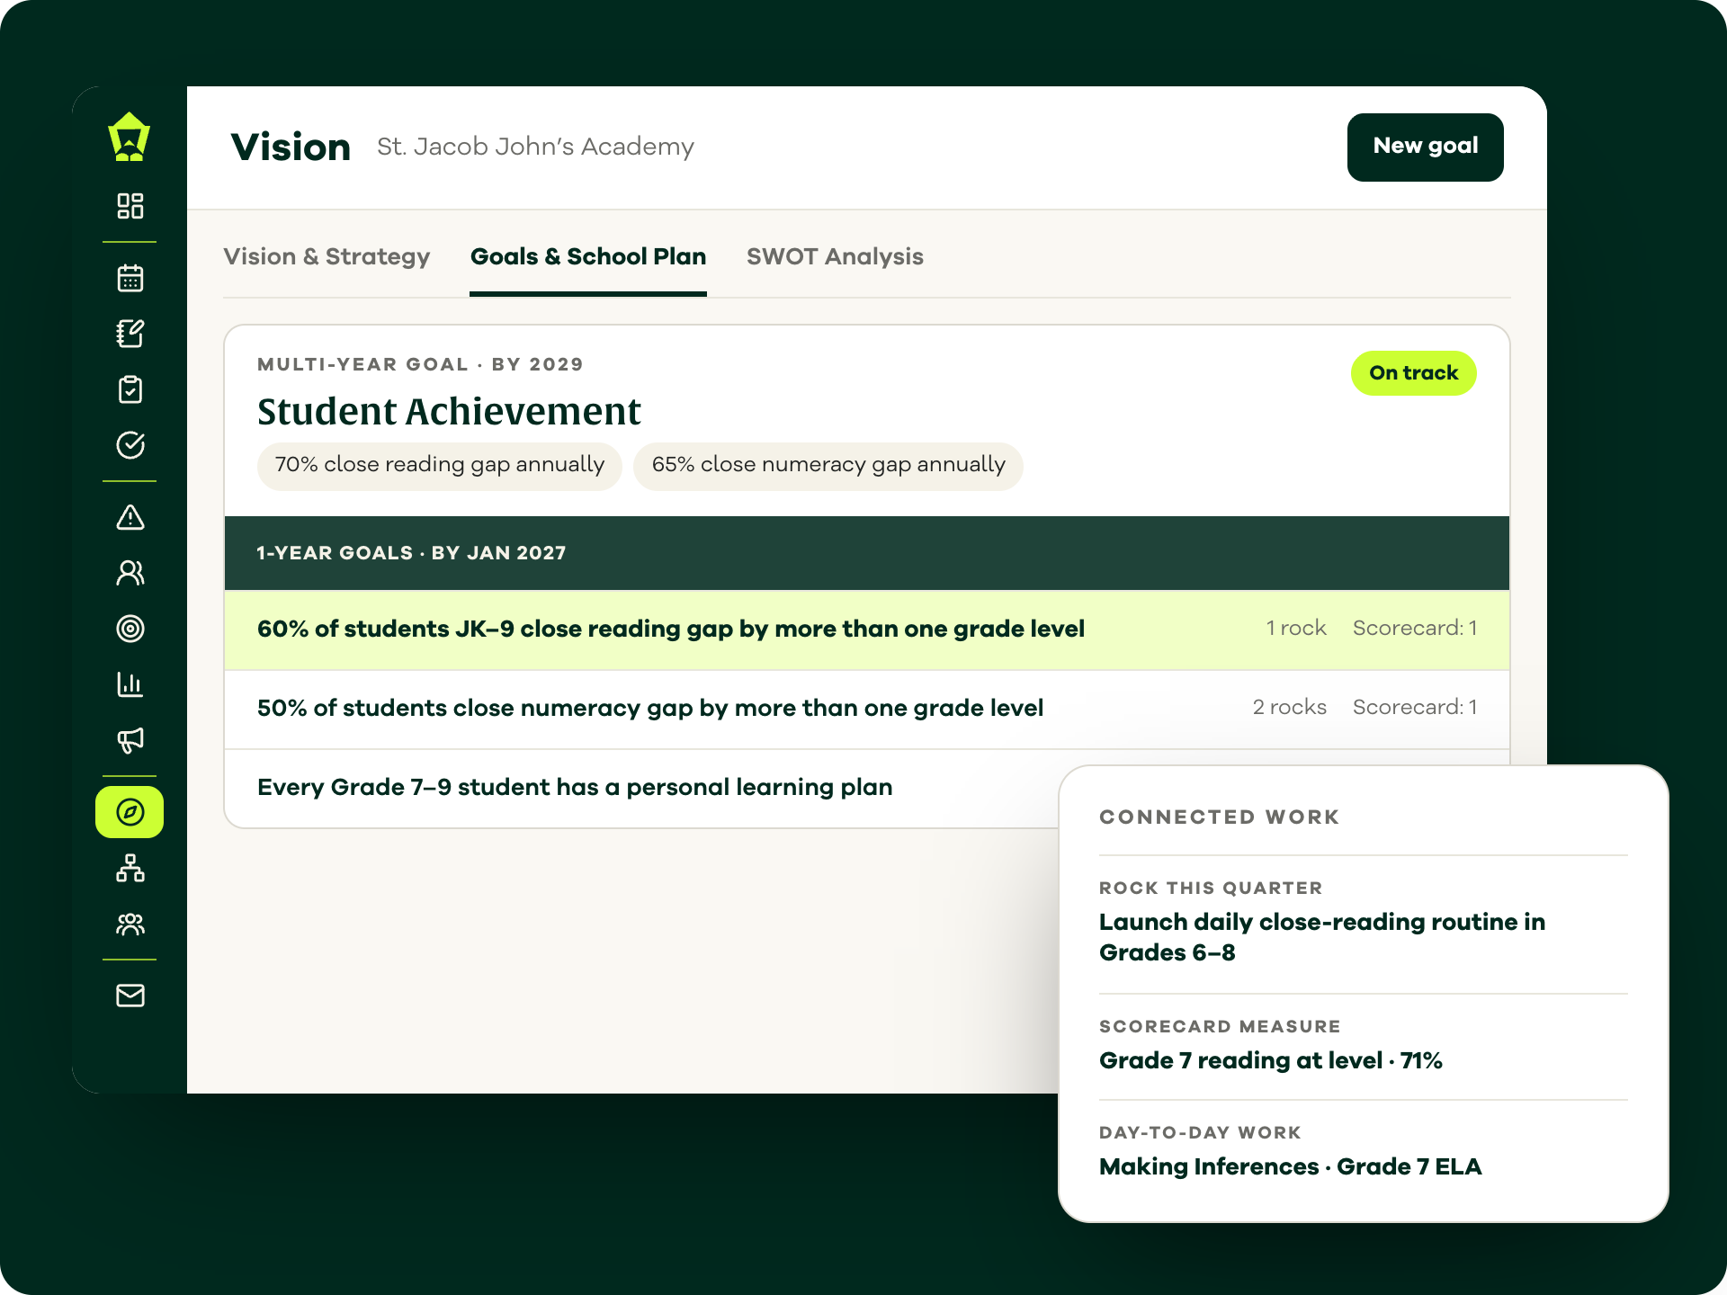Click the 70% close reading gap chip
The image size is (1727, 1295).
440,466
